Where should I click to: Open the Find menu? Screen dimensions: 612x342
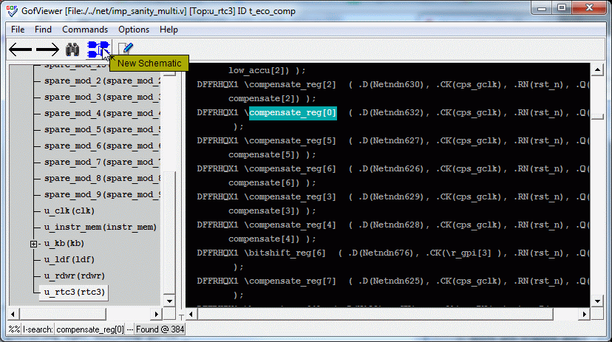(x=43, y=30)
